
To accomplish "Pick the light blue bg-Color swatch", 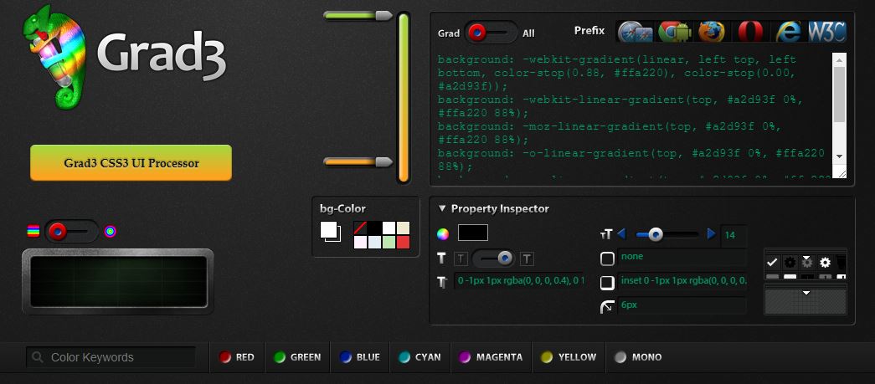I will click(x=374, y=242).
